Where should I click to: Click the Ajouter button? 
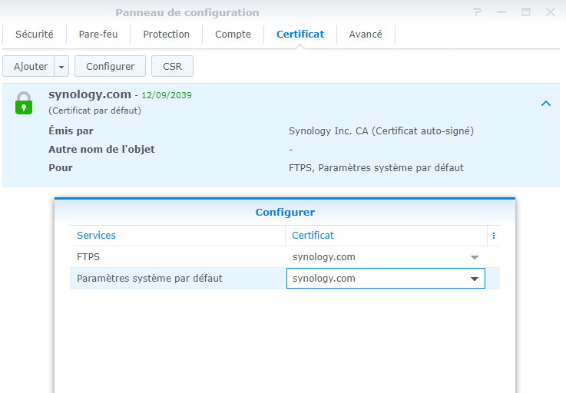coord(28,67)
